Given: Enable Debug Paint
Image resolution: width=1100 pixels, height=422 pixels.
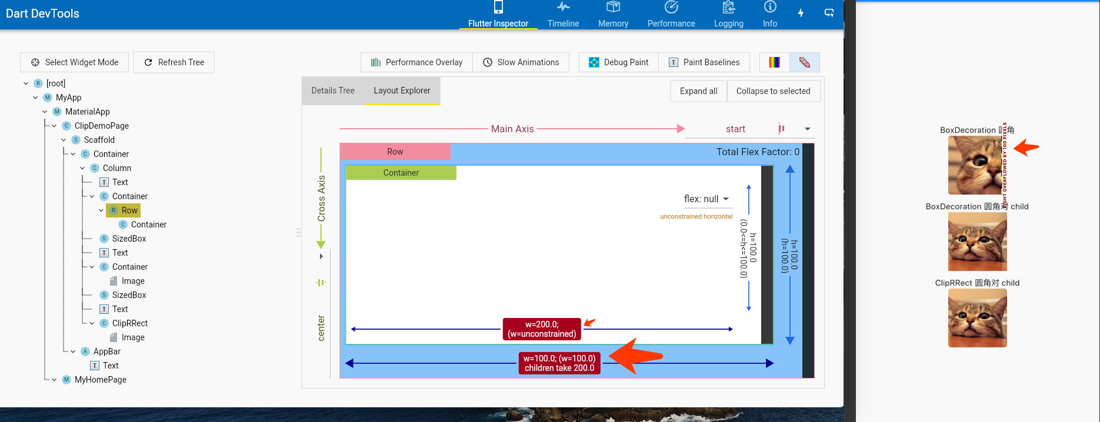Looking at the screenshot, I should tap(619, 62).
